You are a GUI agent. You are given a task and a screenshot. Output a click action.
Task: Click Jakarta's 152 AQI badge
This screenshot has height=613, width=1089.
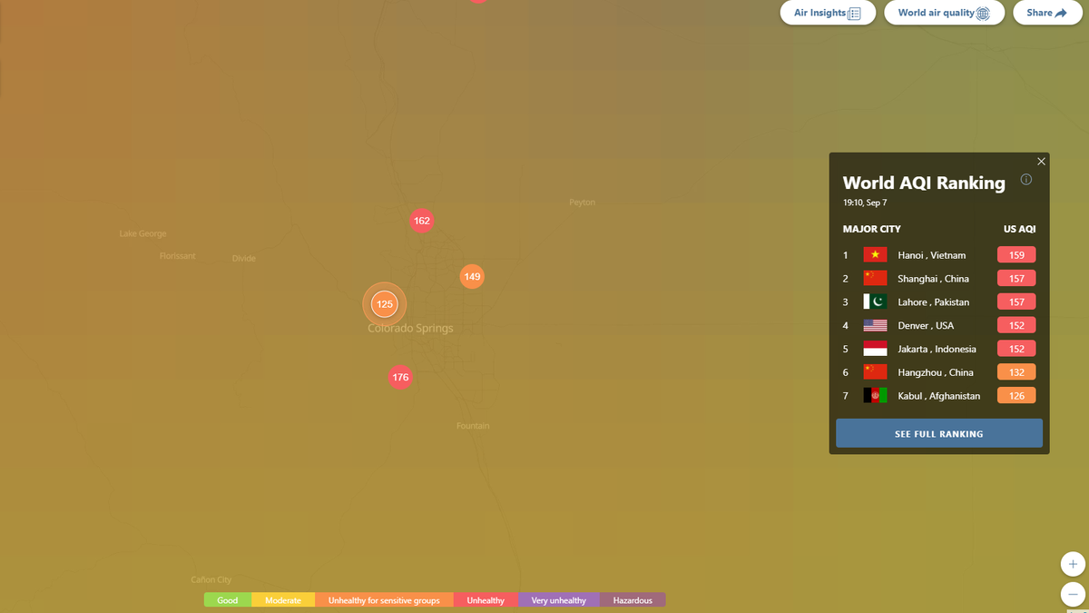1016,349
